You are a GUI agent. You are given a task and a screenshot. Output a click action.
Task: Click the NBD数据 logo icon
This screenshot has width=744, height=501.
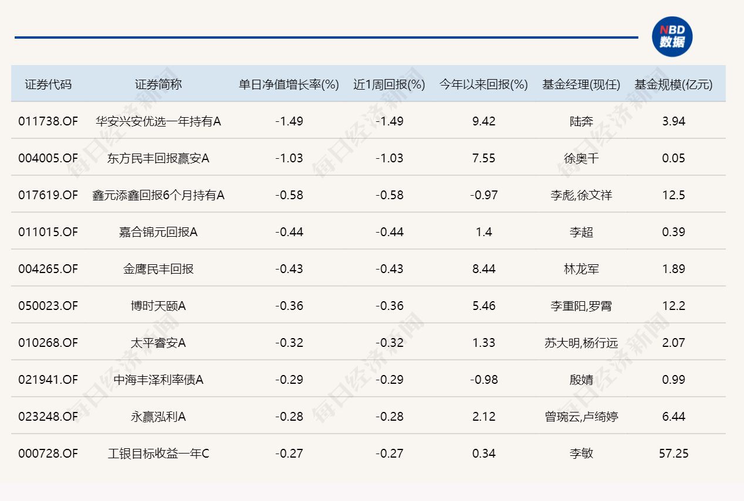pos(672,38)
